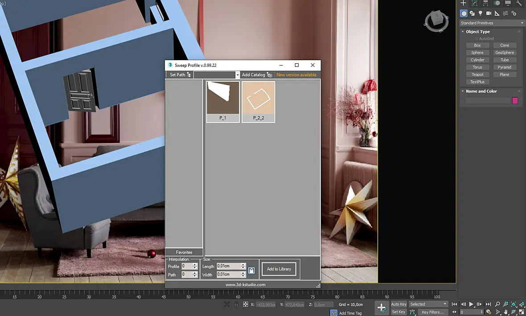Open the Standard Primitives dropdown

click(491, 23)
